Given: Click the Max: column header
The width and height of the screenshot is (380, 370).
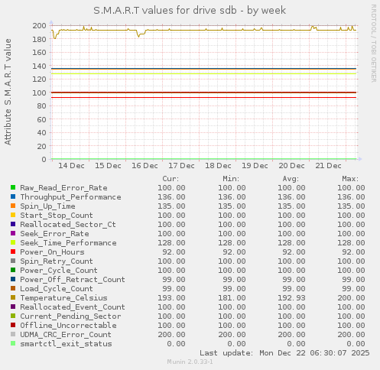Looking at the screenshot, I should click(x=350, y=179).
